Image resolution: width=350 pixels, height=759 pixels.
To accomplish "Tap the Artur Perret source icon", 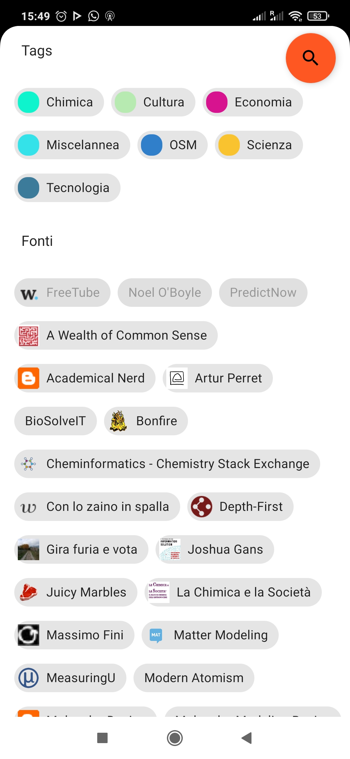I will pyautogui.click(x=177, y=378).
